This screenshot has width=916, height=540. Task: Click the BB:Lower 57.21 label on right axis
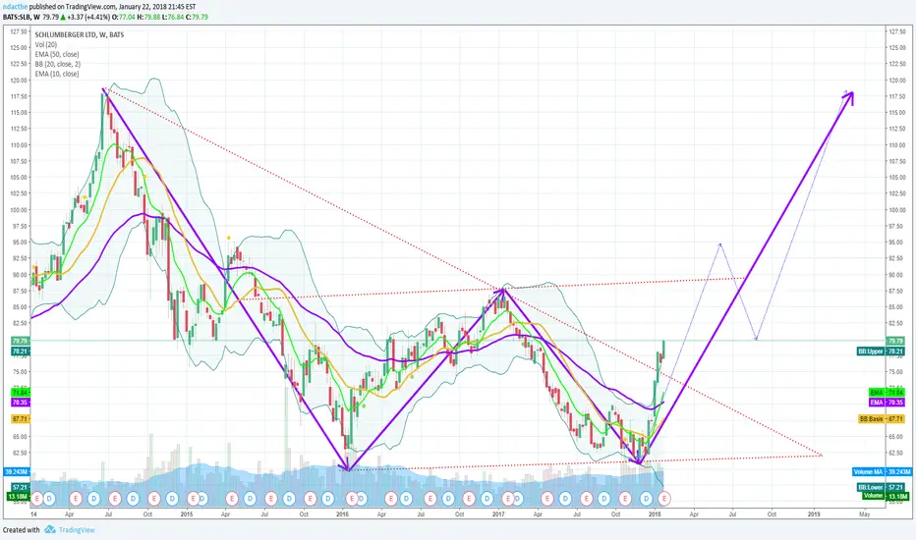(883, 487)
